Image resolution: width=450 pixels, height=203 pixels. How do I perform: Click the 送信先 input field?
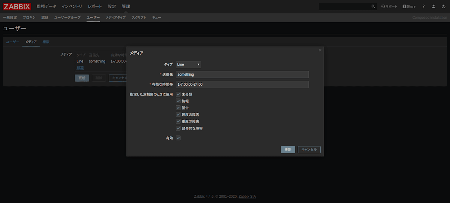point(242,75)
